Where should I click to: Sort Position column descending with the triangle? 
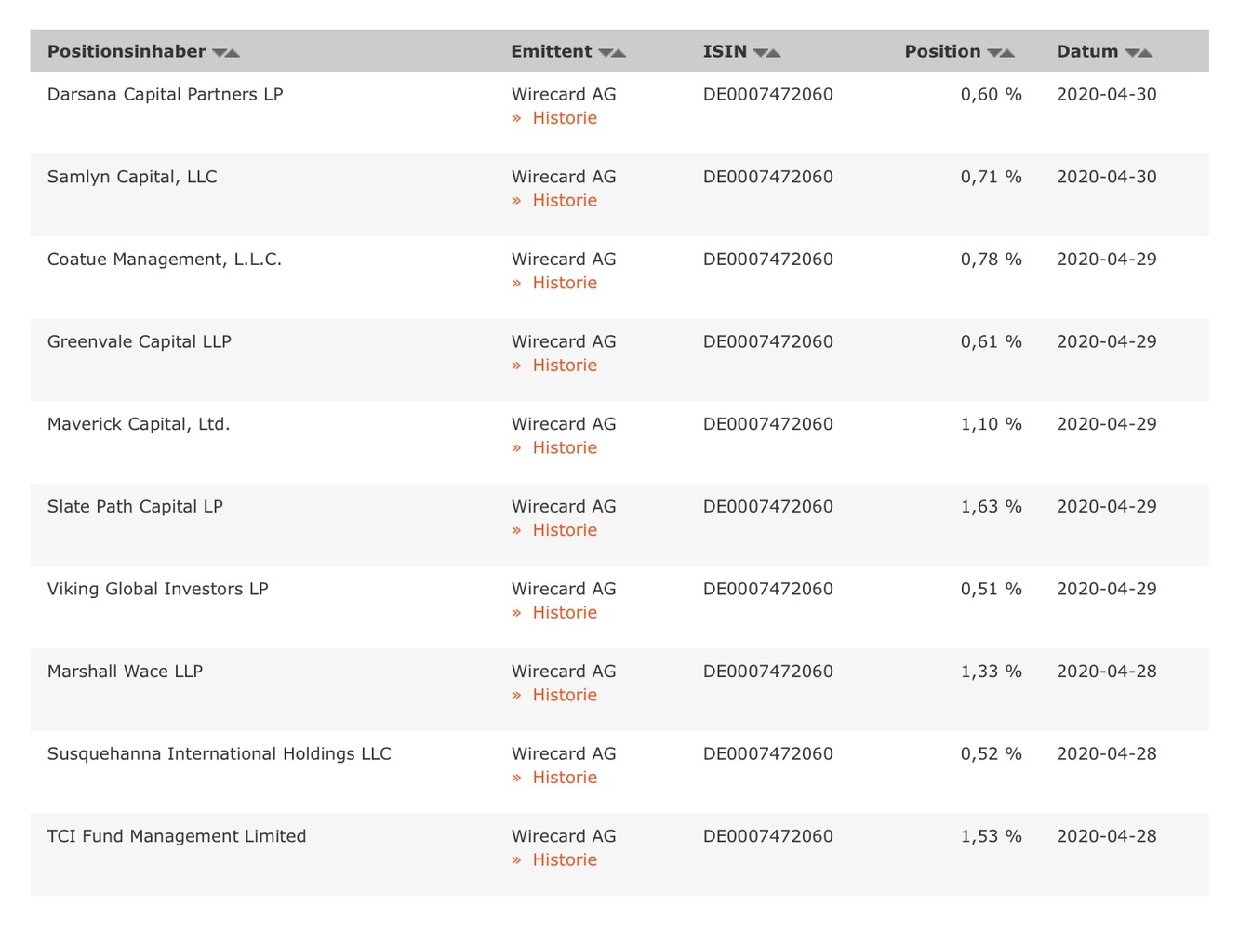tap(996, 53)
